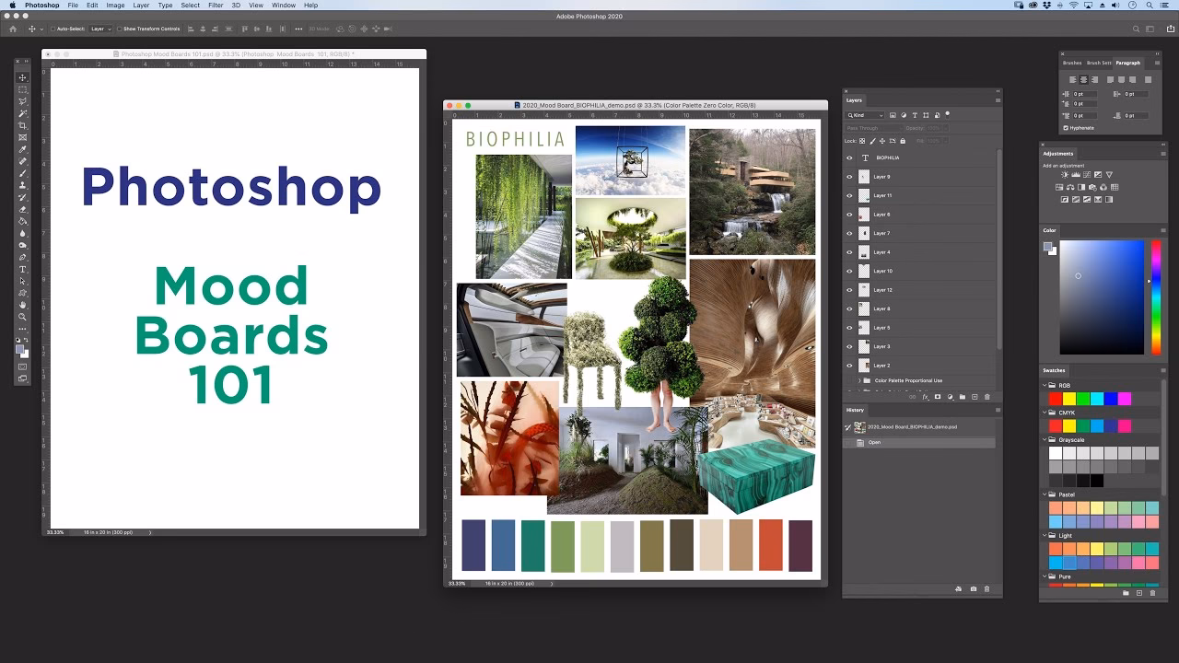Open the Opacity dropdown in Layers panel
1179x663 pixels.
click(x=946, y=128)
